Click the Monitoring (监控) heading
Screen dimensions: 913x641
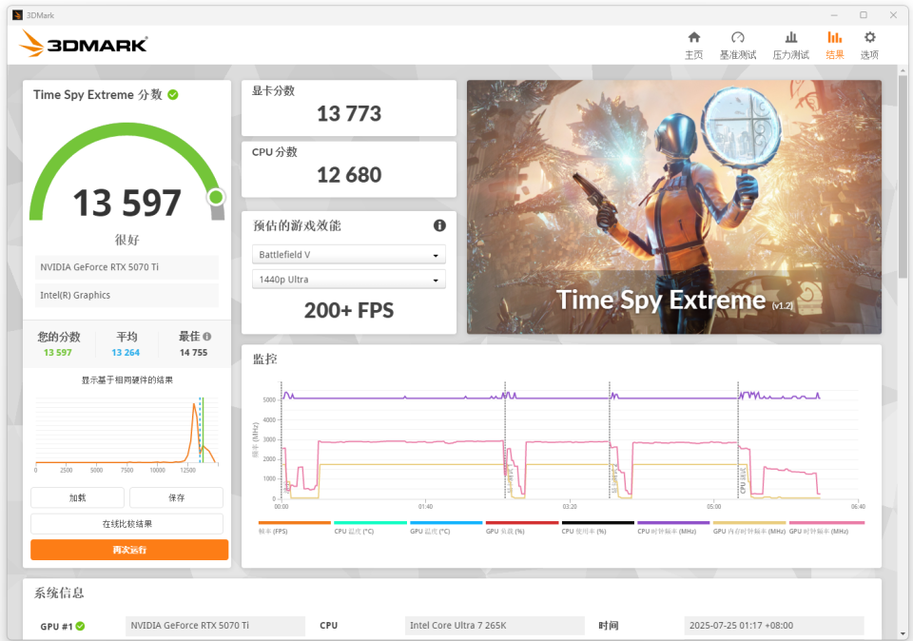click(265, 359)
